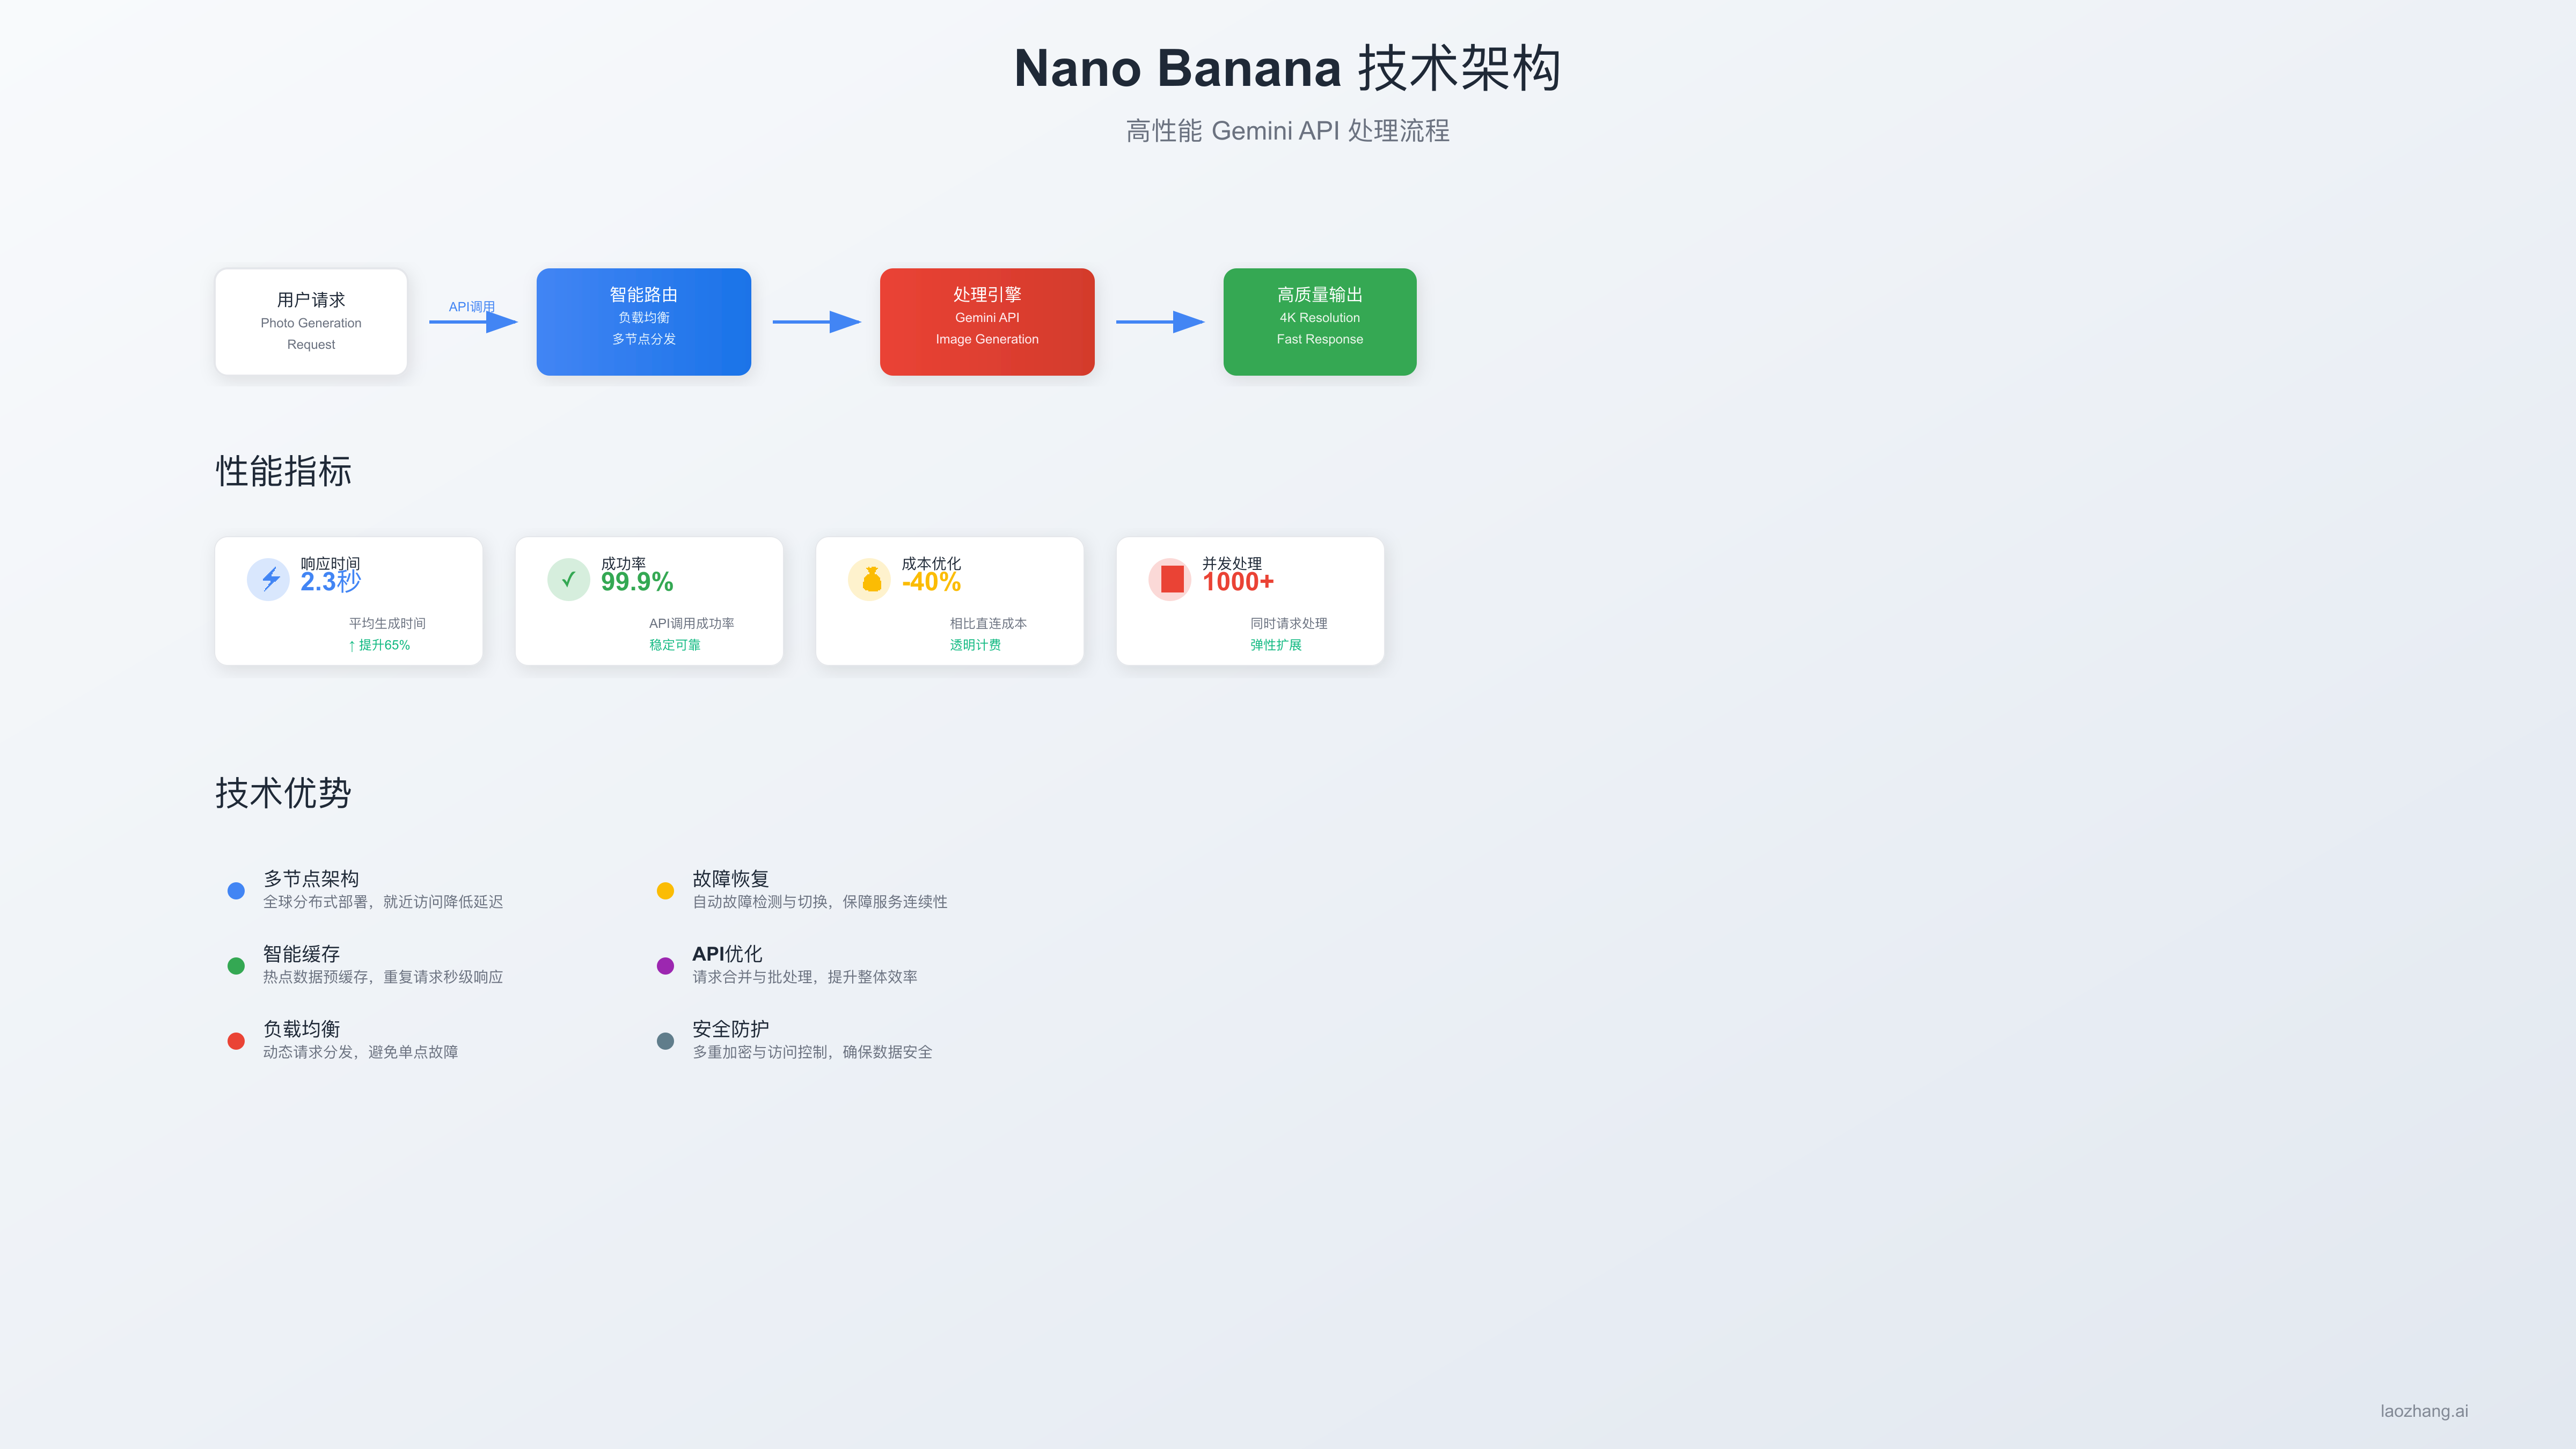Click the Nano Banana 技术架构 title
Viewport: 2576px width, 1449px height.
(1288, 68)
